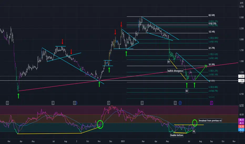Image resolution: width=245 pixels, height=144 pixels.
Task: Click the Dec label on the time axis
Action: pos(111,141)
